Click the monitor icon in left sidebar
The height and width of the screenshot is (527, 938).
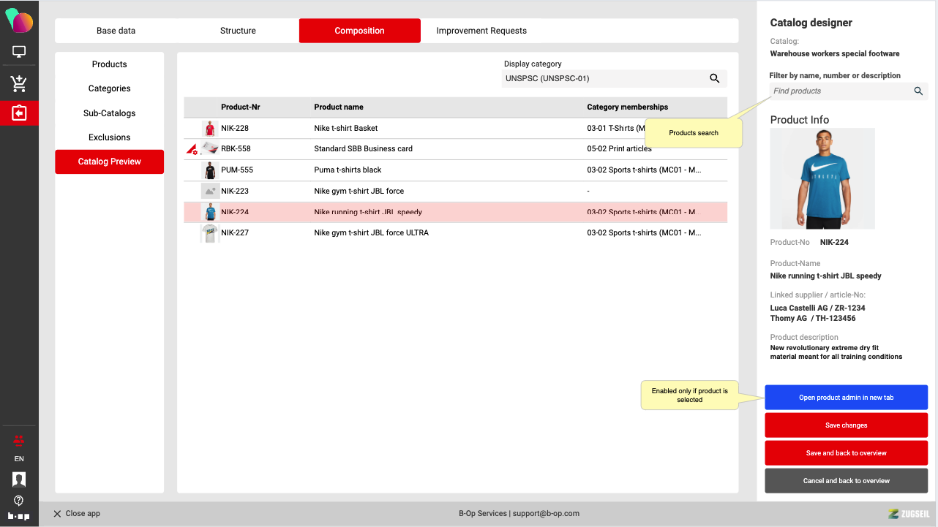point(19,53)
